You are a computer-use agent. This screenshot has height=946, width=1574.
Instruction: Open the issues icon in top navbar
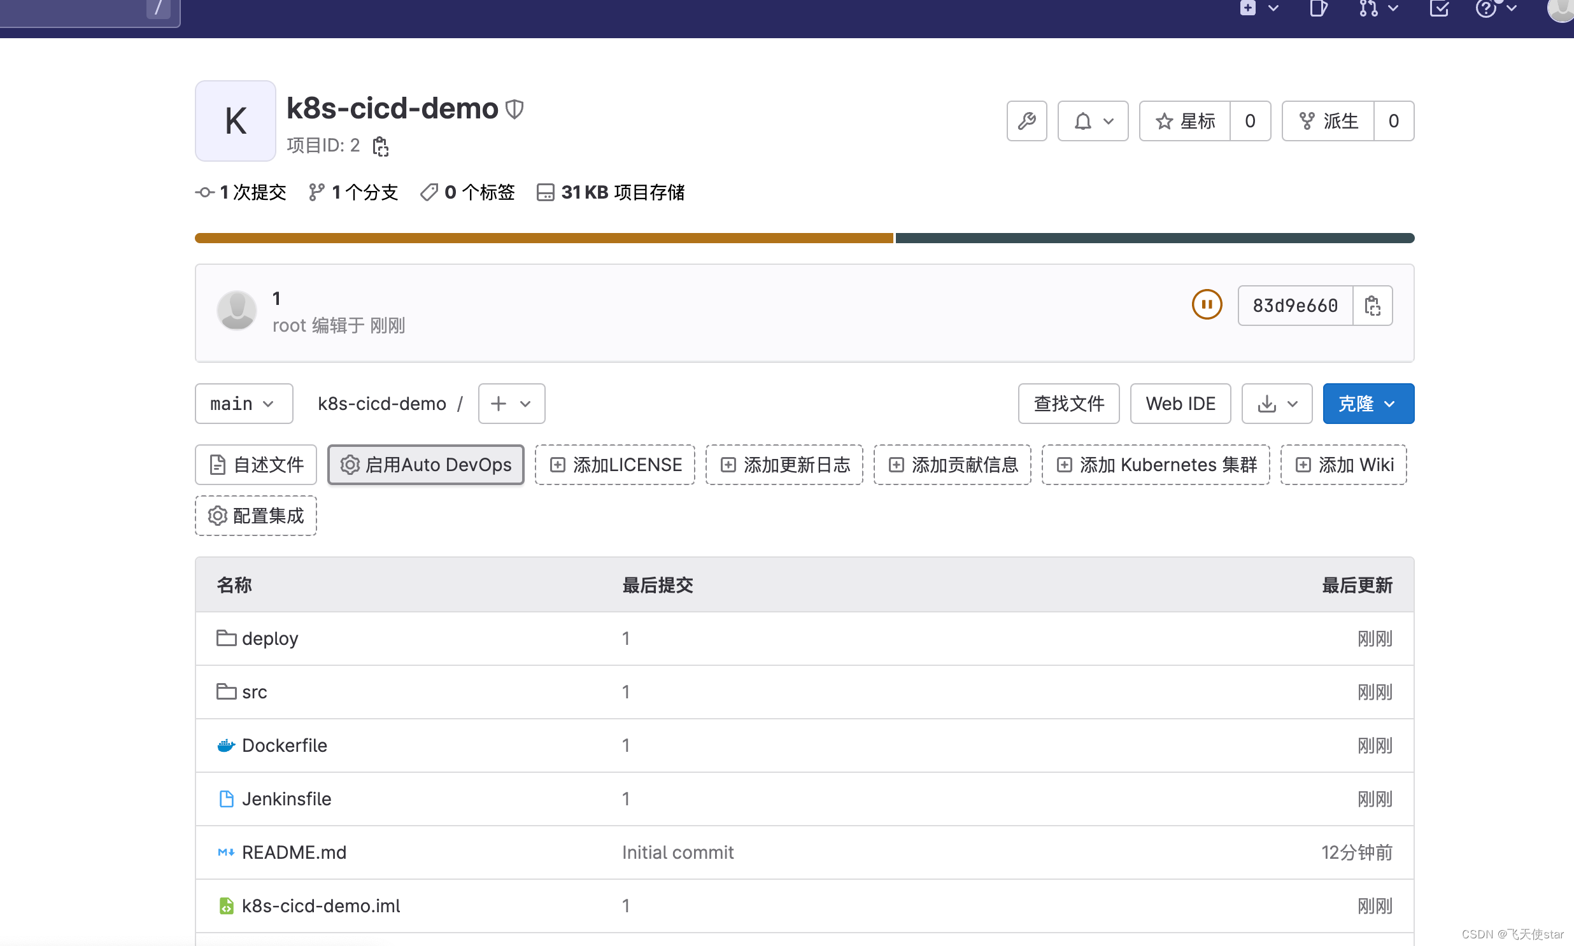[x=1319, y=8]
